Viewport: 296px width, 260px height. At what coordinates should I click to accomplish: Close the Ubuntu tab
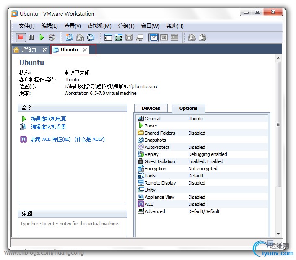(85, 49)
